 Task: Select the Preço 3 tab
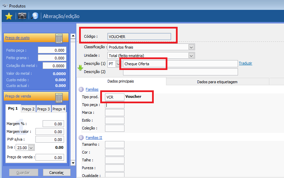[x=43, y=109]
